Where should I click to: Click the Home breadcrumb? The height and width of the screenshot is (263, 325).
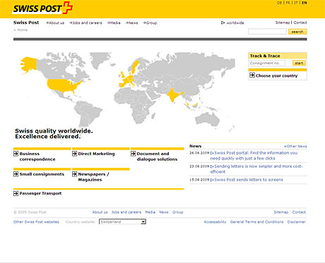click(23, 30)
